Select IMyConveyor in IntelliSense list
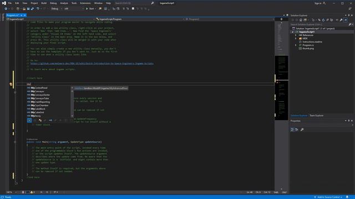Screen dimensions: 355x199 (37, 91)
